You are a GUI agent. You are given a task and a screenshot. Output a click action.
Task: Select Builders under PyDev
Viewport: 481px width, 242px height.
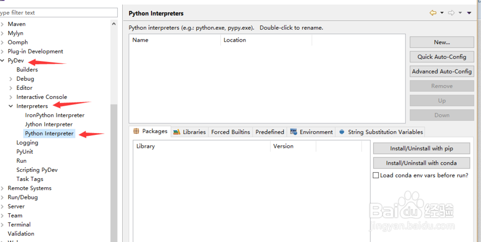click(x=27, y=70)
